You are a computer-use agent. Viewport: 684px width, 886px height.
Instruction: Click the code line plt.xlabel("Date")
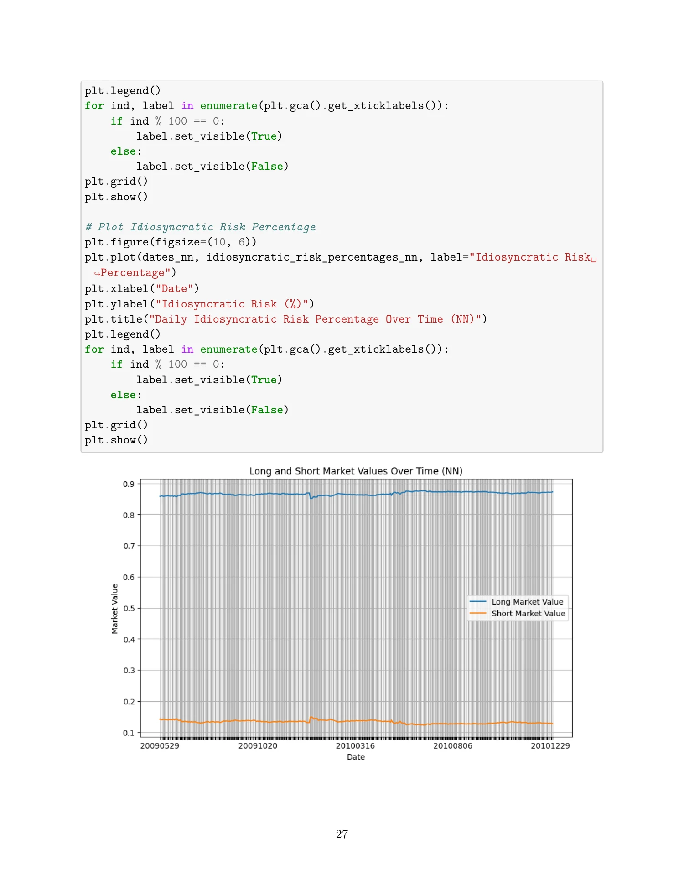coord(142,289)
